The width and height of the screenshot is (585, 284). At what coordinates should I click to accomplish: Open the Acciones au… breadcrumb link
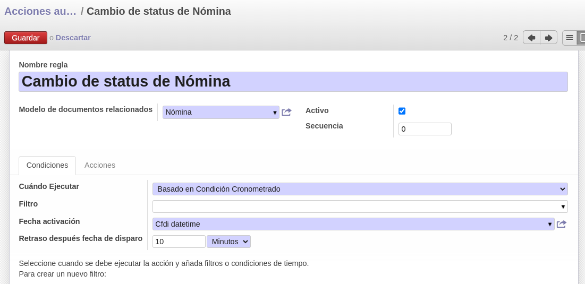pyautogui.click(x=40, y=11)
